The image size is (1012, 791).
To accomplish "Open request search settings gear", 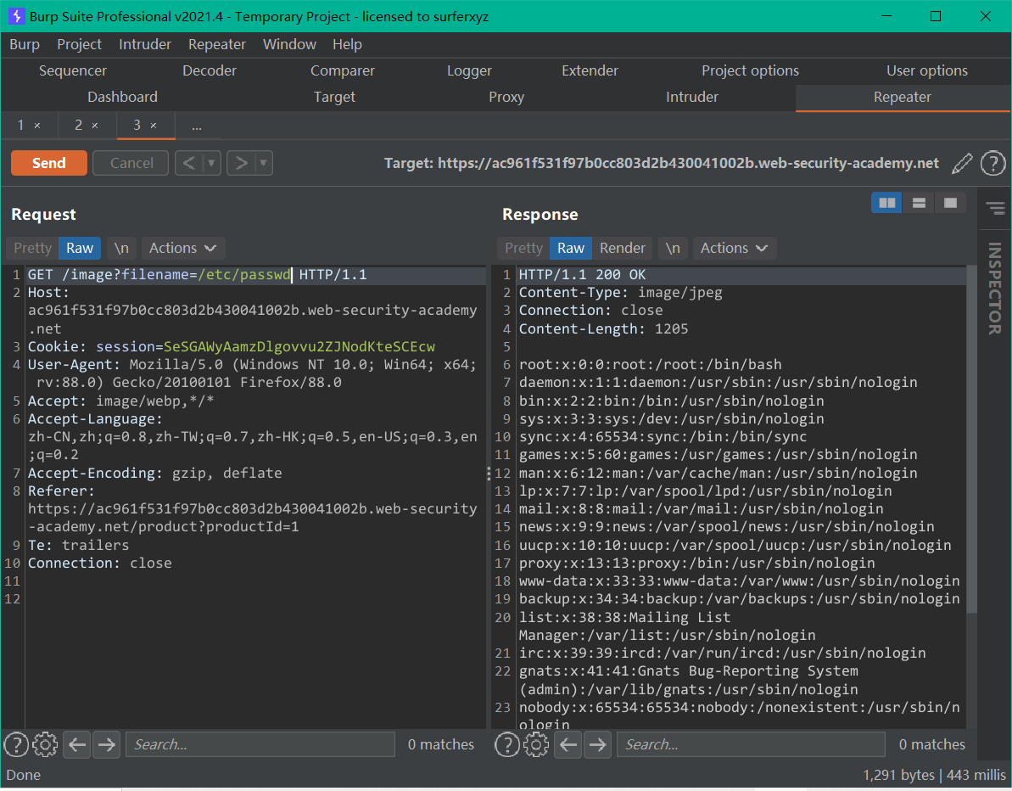I will coord(45,744).
